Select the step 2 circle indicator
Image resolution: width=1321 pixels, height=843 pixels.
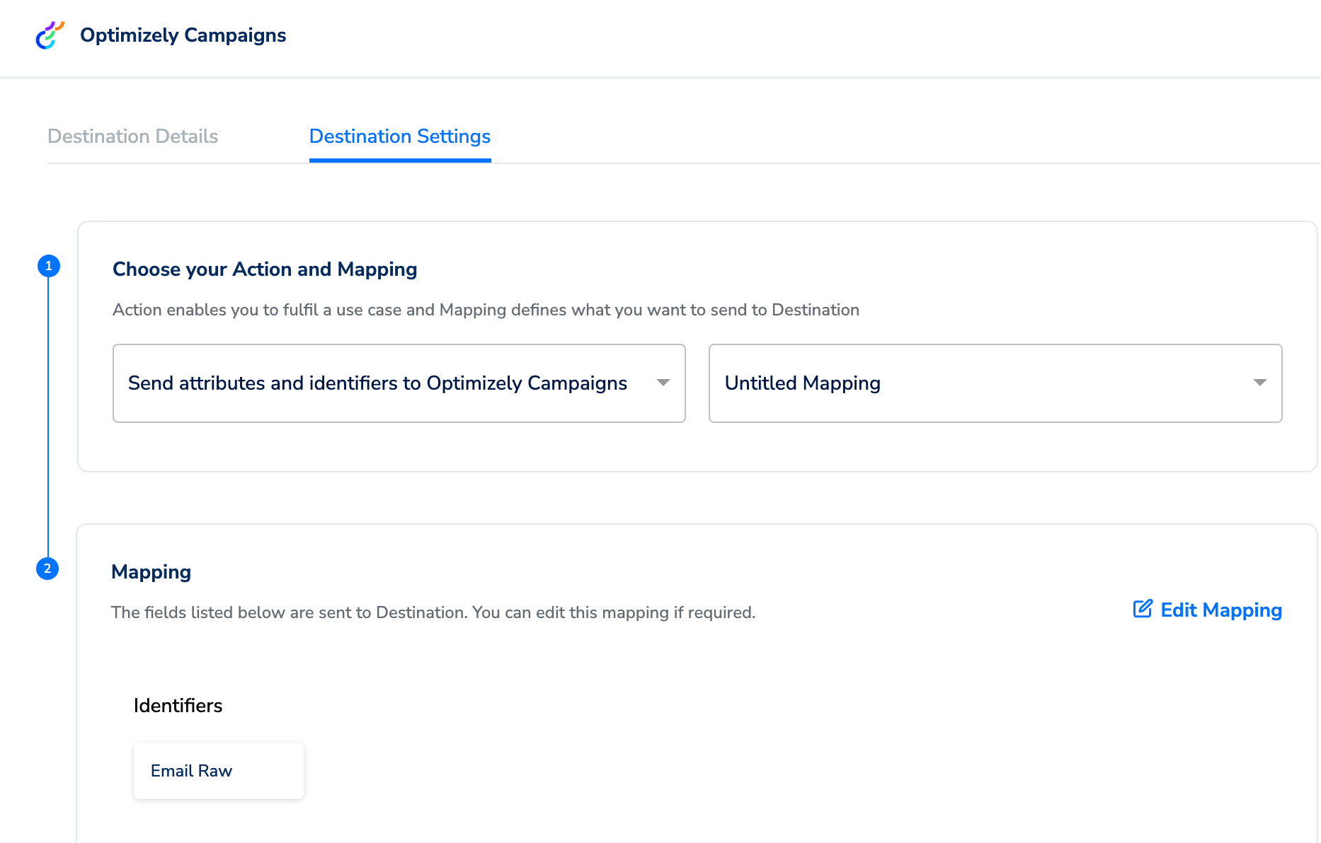pos(47,569)
